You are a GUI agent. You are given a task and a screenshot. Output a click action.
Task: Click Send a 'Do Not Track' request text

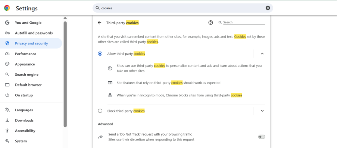pos(150,134)
